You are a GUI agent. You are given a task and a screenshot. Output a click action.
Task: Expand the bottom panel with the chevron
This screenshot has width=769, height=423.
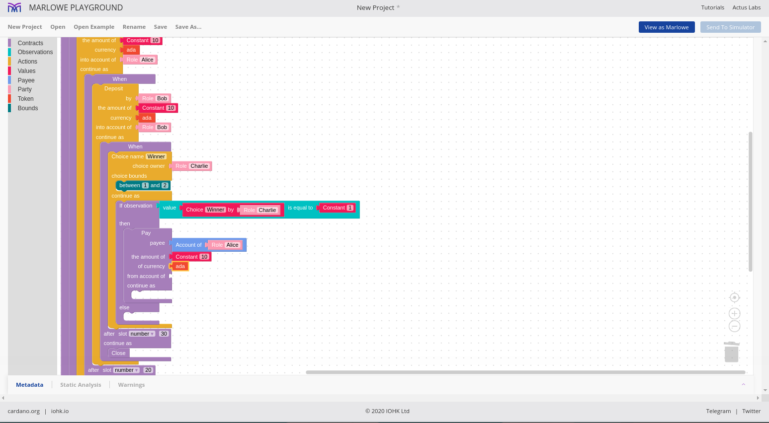point(744,384)
